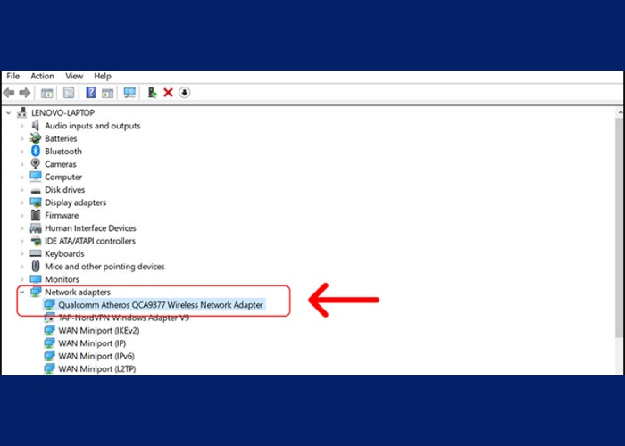This screenshot has width=625, height=446.
Task: Click the red X Uninstall device icon
Action: [x=168, y=93]
